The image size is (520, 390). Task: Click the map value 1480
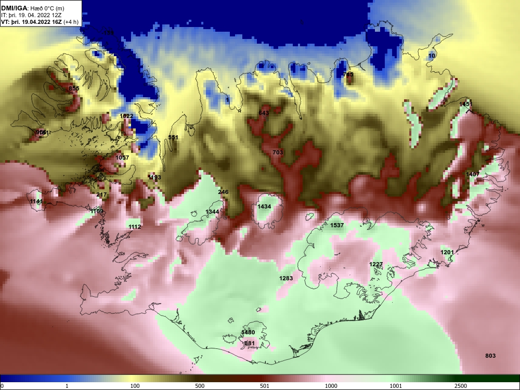pos(248,333)
